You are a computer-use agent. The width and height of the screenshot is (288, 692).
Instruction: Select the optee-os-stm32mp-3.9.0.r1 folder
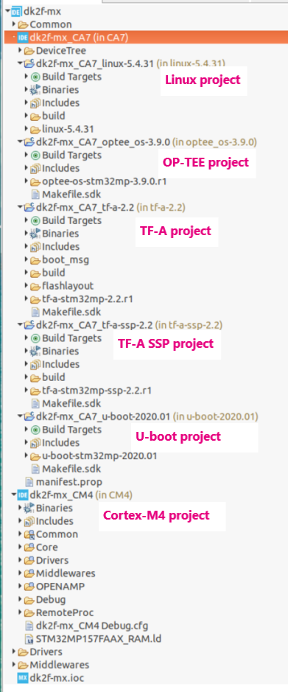point(105,181)
